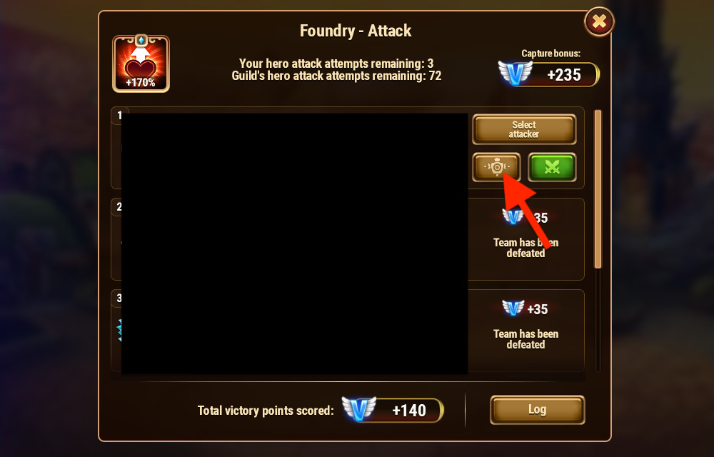Select the team slot number 1 badge
This screenshot has width=714, height=457.
pos(120,115)
